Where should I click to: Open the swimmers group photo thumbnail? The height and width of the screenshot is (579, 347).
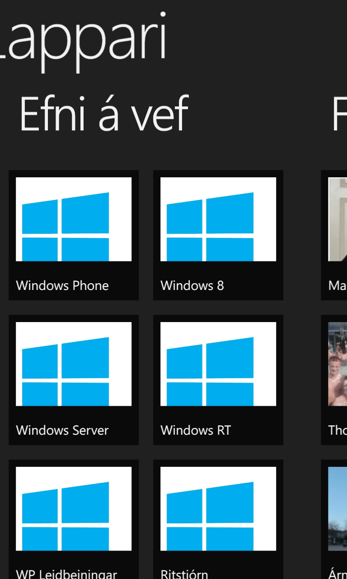pos(338,364)
